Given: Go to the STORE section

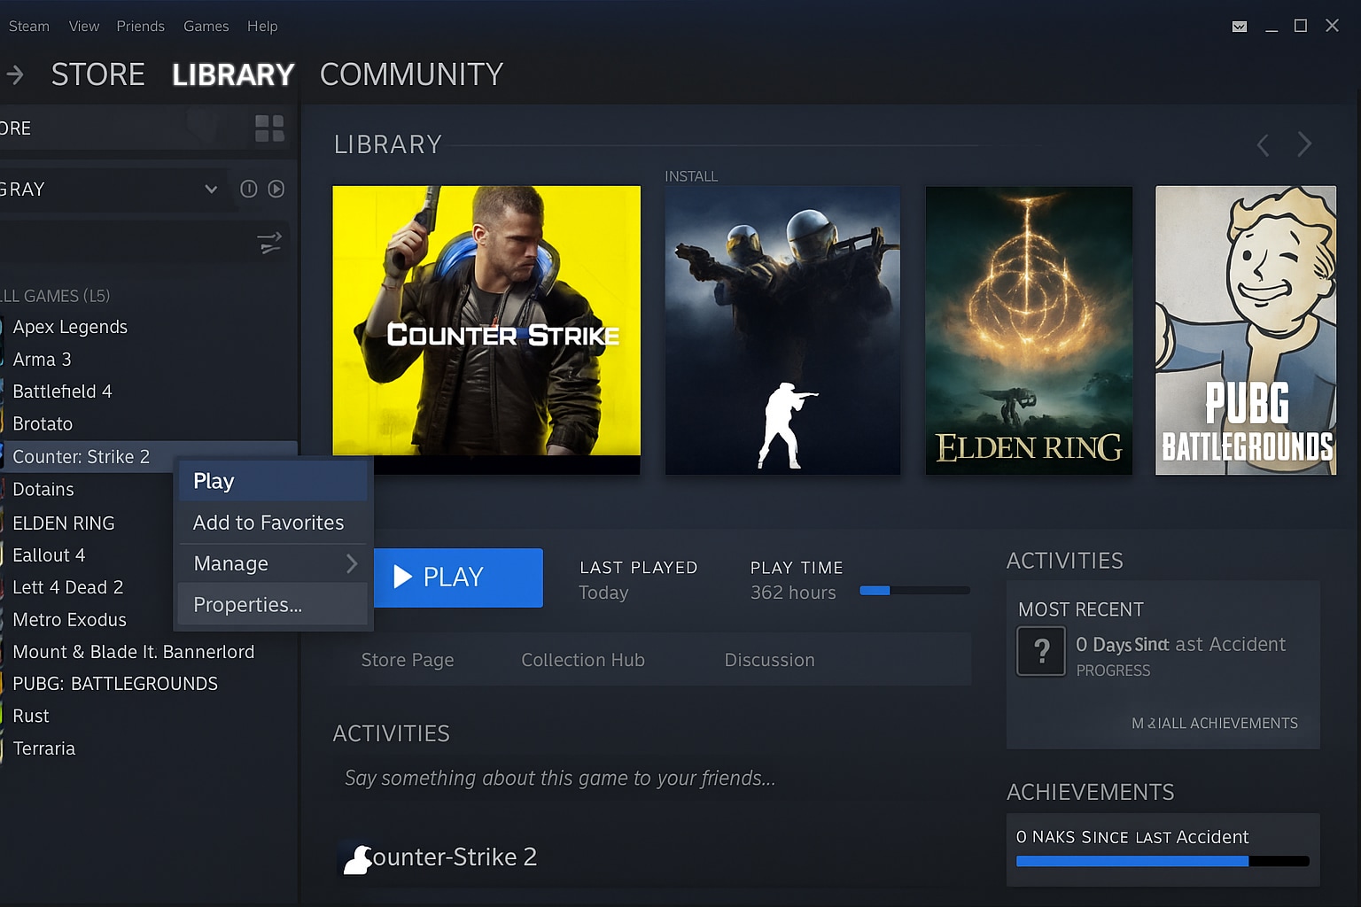Looking at the screenshot, I should tap(97, 74).
